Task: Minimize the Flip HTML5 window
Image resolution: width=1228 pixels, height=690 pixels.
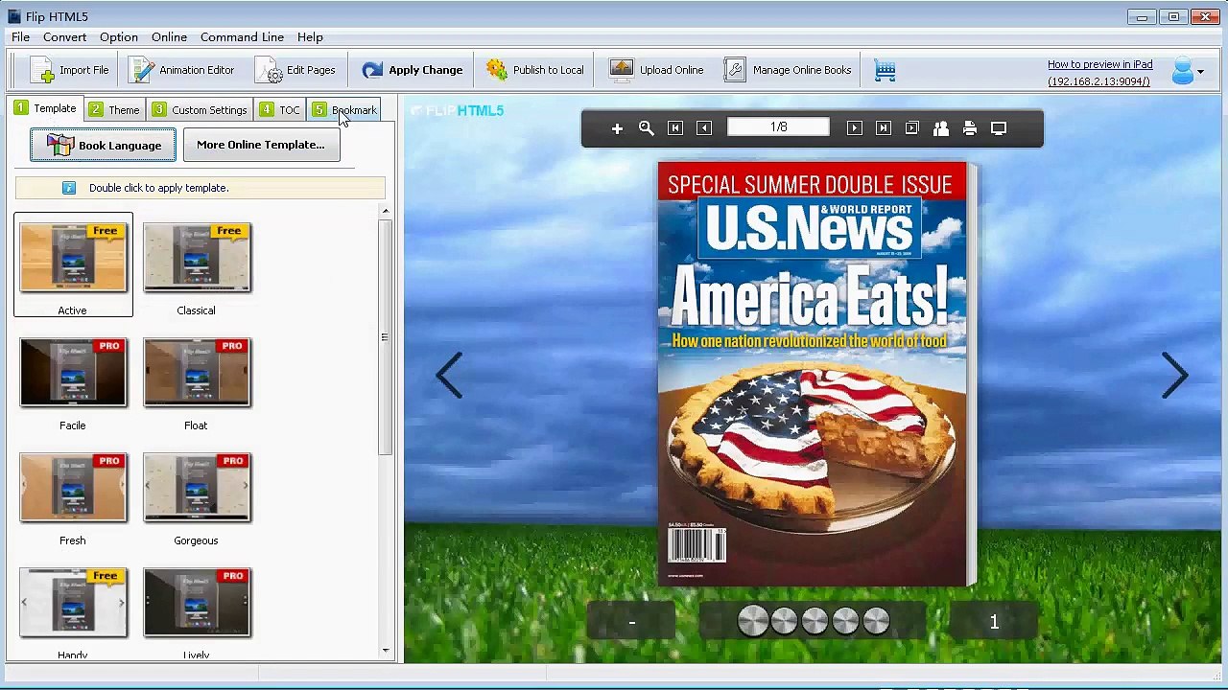Action: point(1142,16)
